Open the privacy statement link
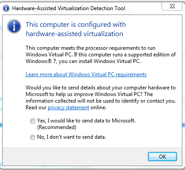 coord(68,107)
